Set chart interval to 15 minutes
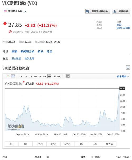 [31, 76]
